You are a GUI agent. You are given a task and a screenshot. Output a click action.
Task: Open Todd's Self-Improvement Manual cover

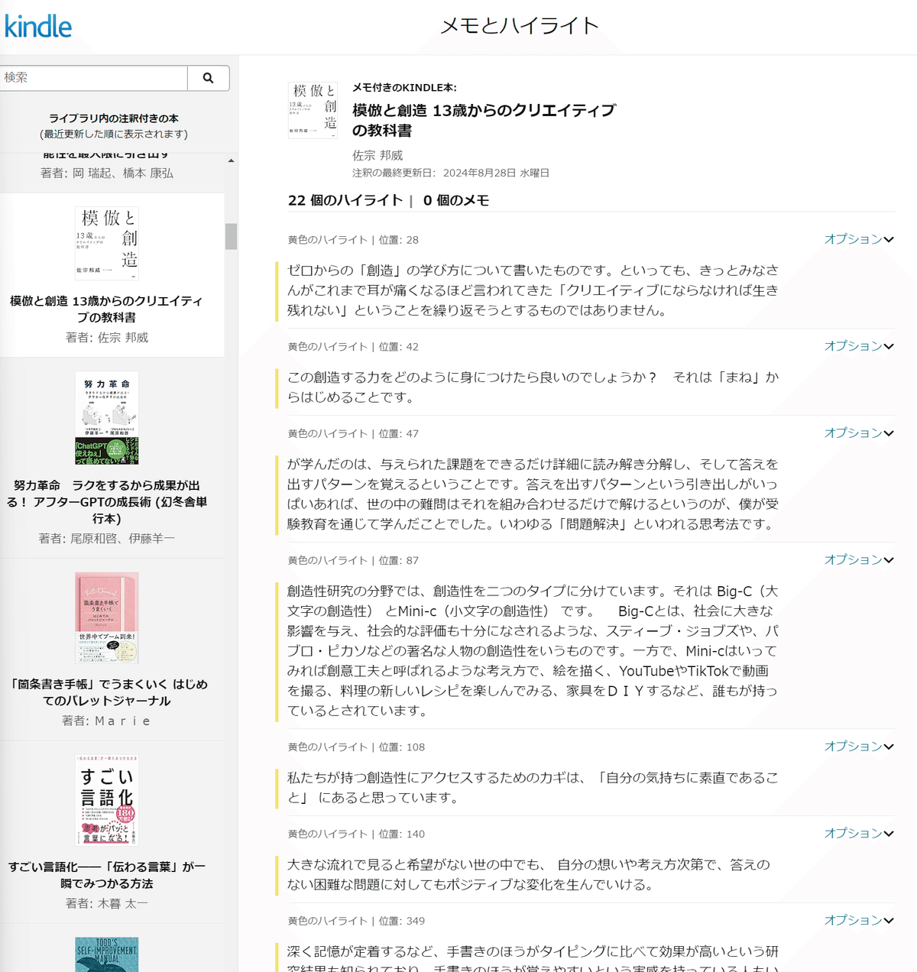(107, 954)
